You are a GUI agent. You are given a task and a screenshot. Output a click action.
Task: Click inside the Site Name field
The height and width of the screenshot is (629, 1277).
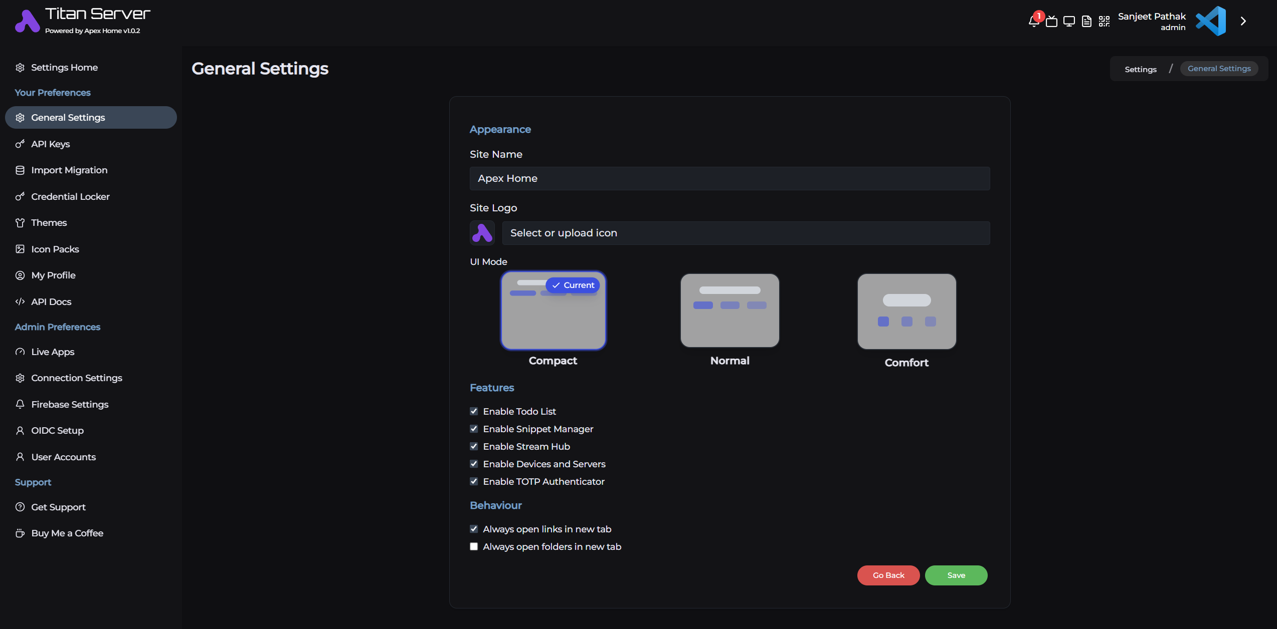pos(729,178)
